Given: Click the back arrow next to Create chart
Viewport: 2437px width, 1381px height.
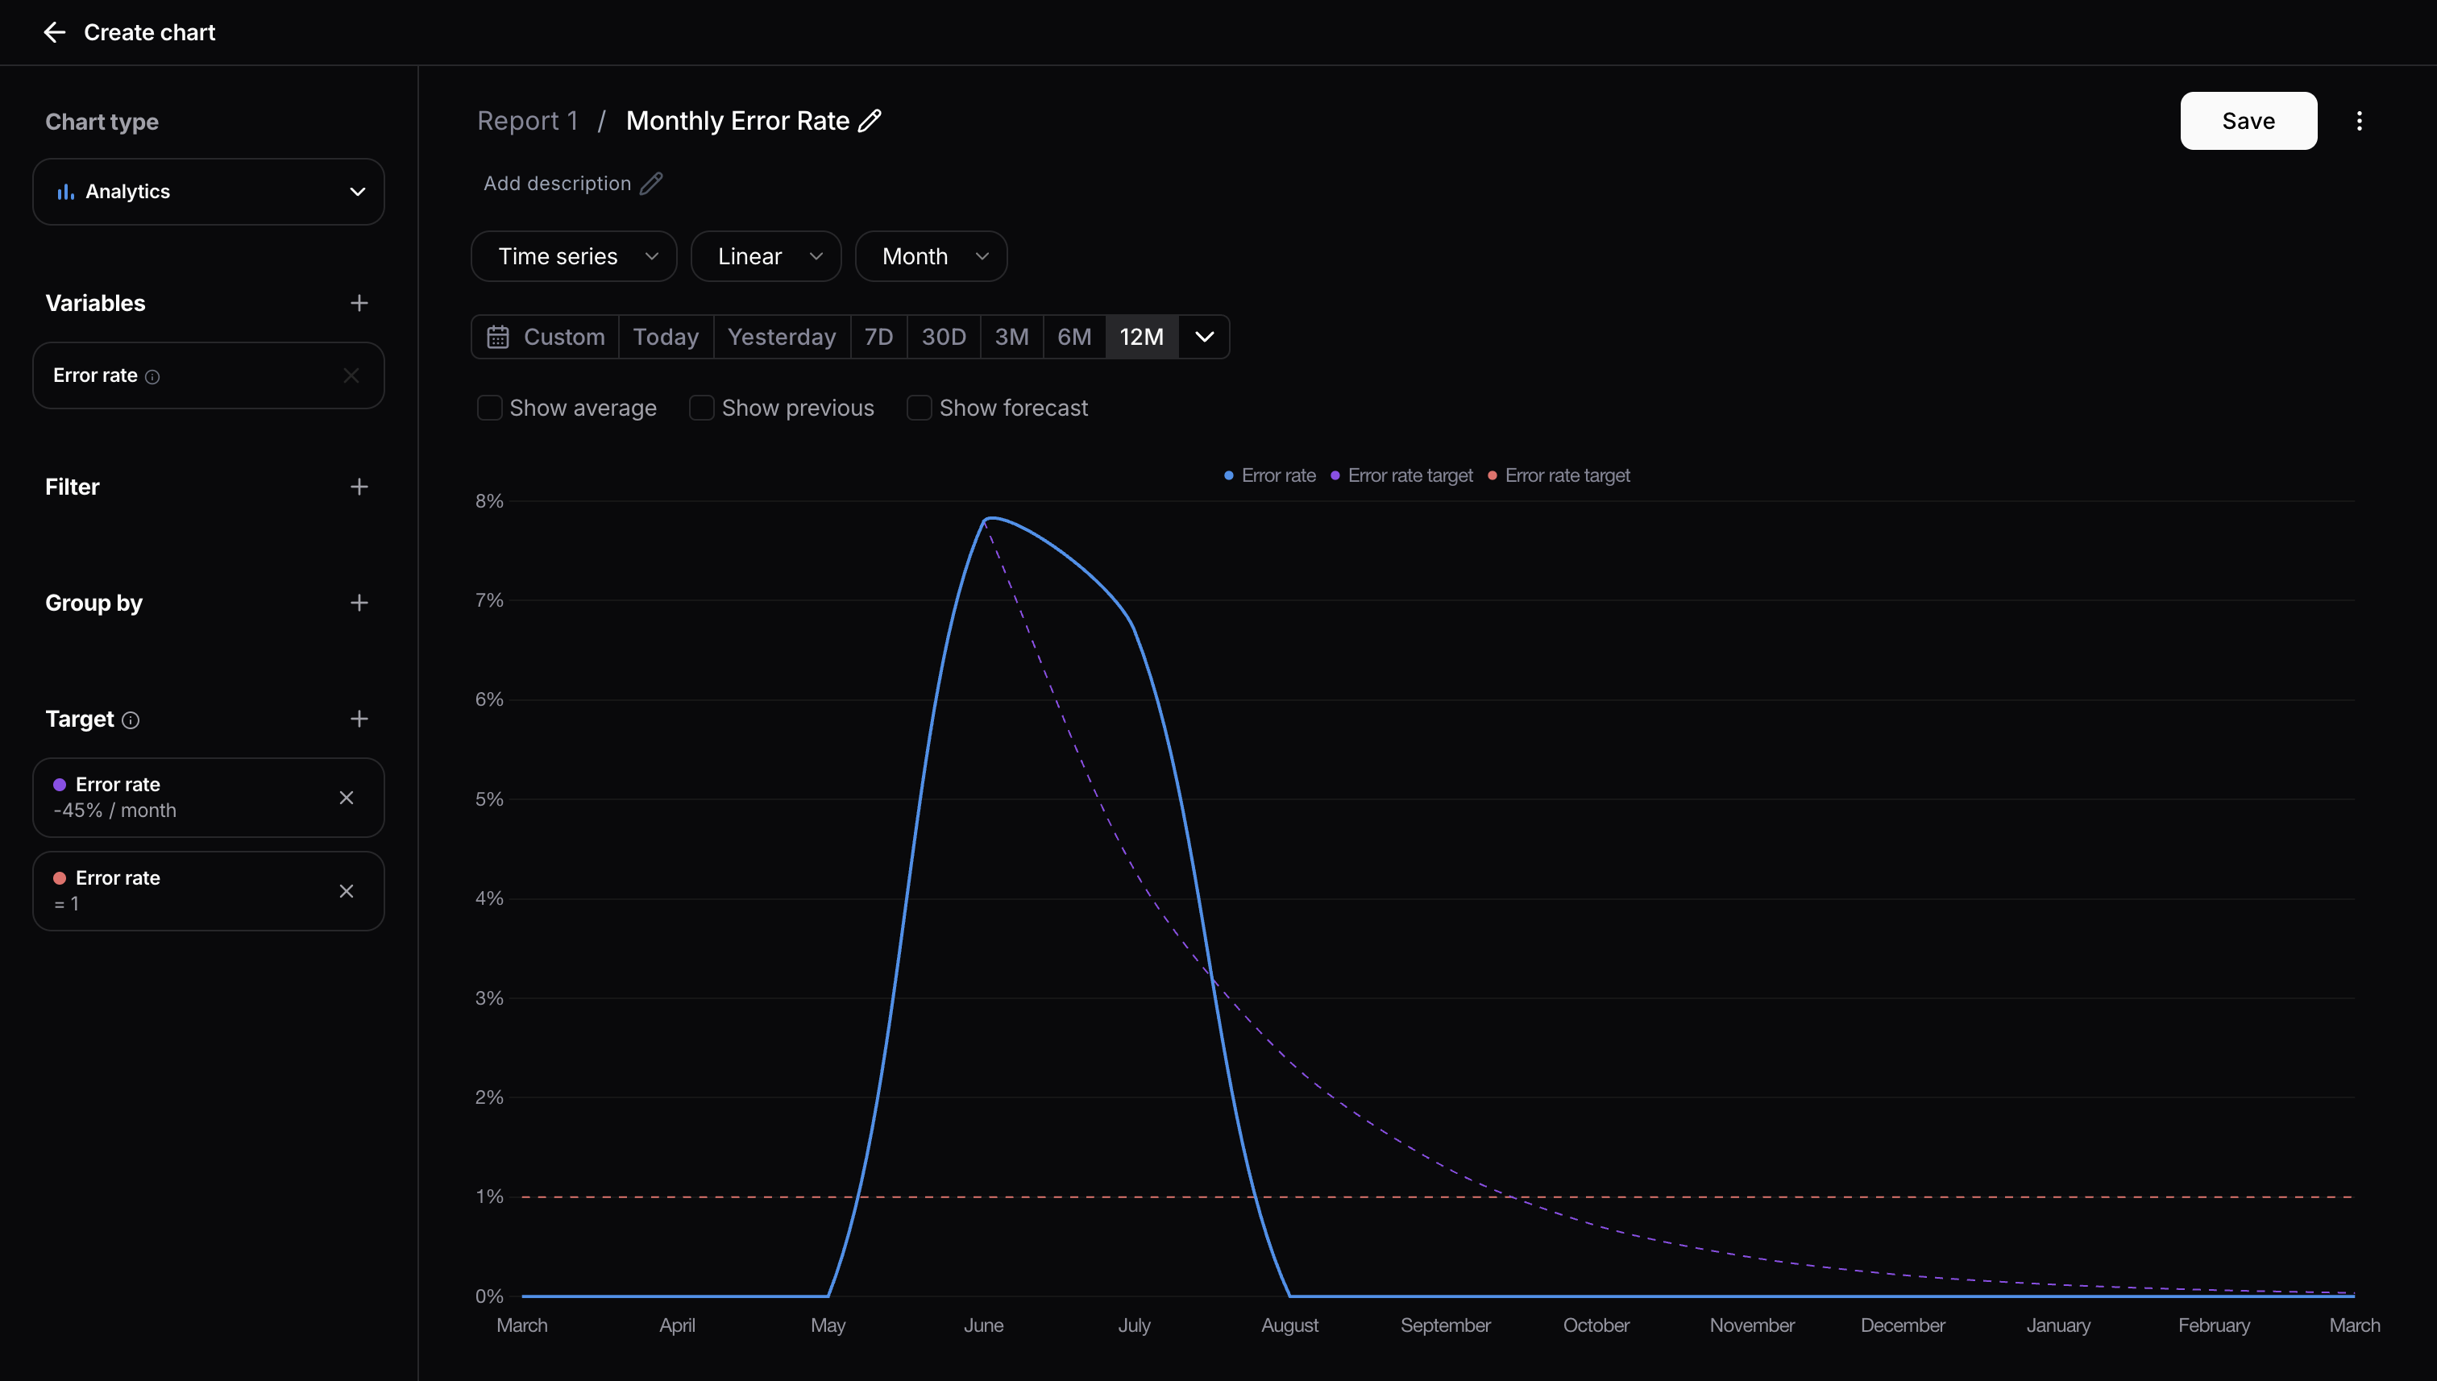Looking at the screenshot, I should point(54,31).
